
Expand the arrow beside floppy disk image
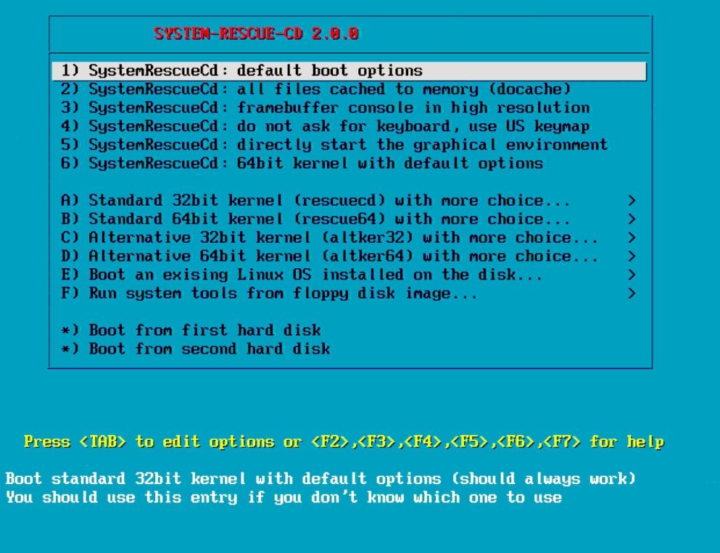click(632, 294)
